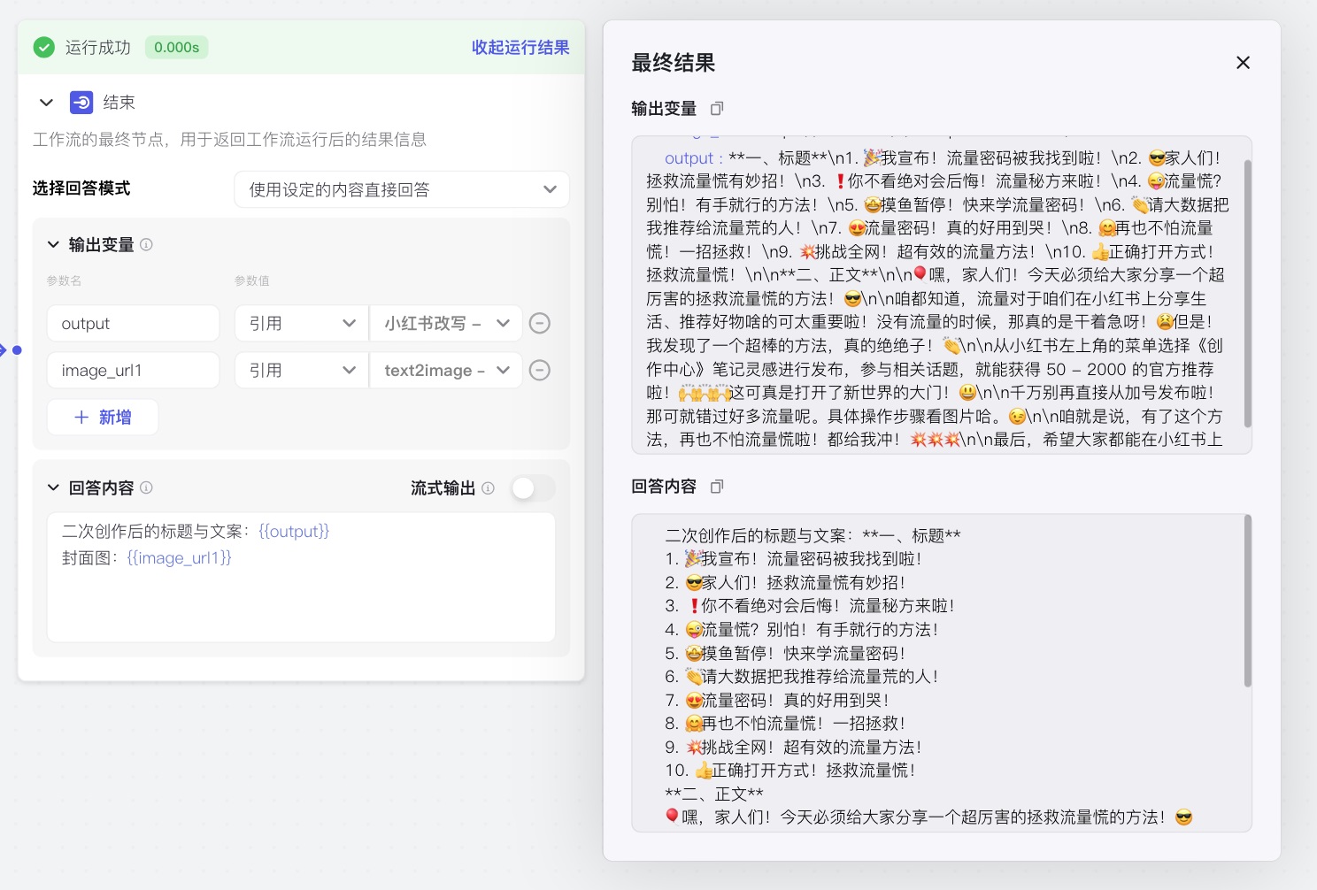Click the 回答内容 result box scrollbar
The image size is (1317, 890).
(1248, 601)
